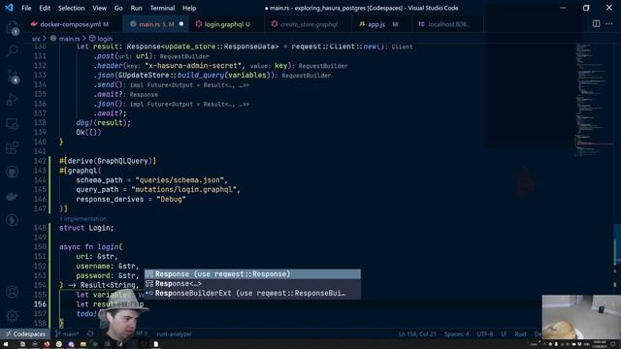Open the Selection menu

tap(71, 8)
